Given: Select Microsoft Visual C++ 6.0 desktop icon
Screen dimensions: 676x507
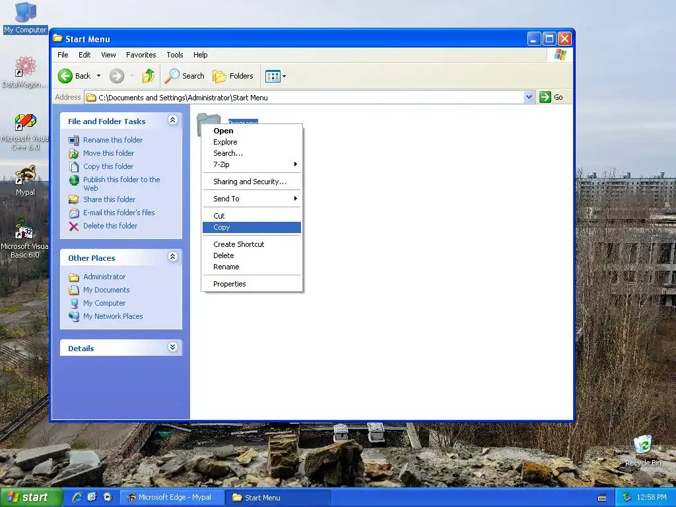Looking at the screenshot, I should tap(25, 131).
